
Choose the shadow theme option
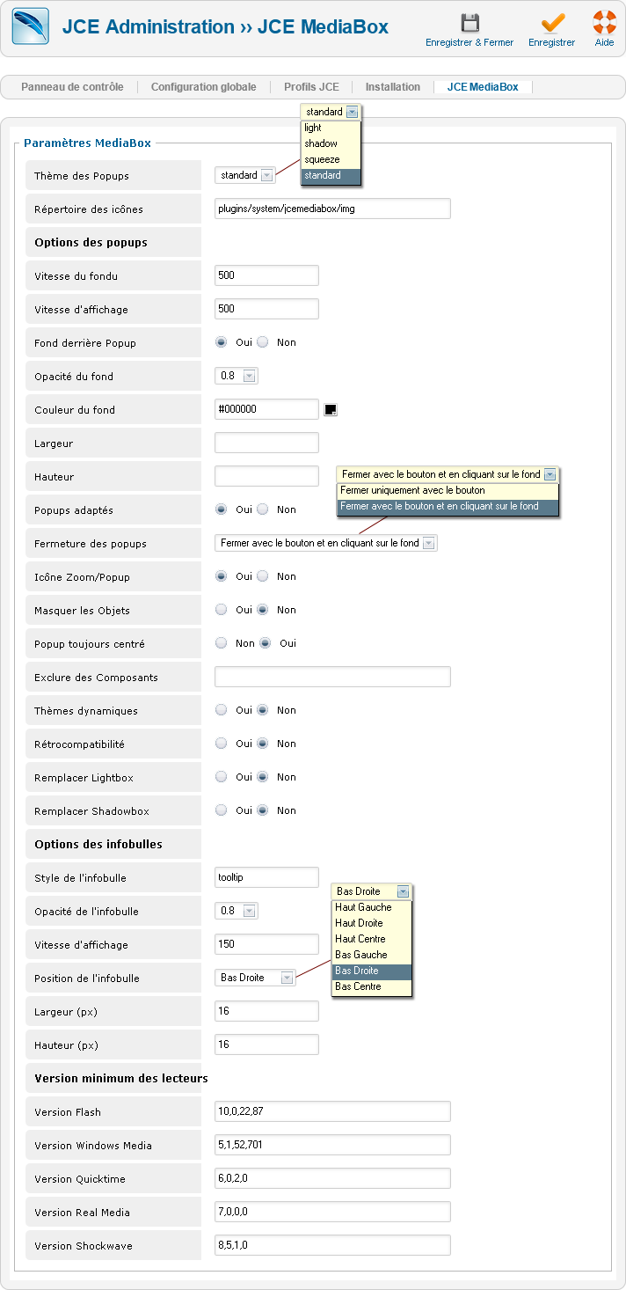click(x=321, y=143)
